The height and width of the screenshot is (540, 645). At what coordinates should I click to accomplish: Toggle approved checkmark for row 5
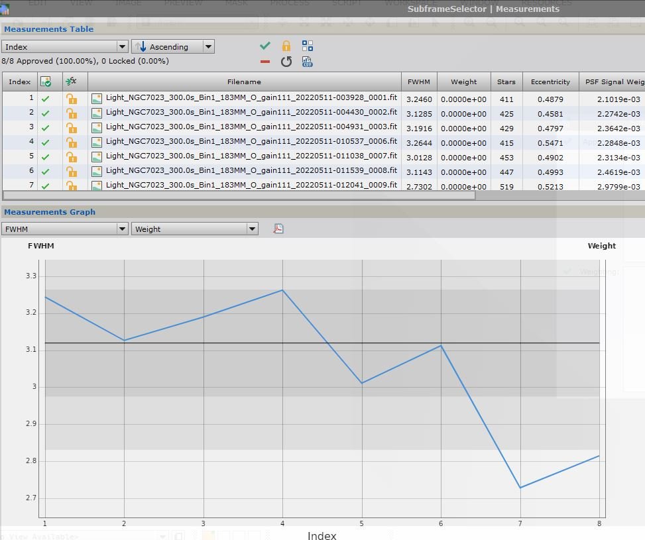[x=46, y=157]
